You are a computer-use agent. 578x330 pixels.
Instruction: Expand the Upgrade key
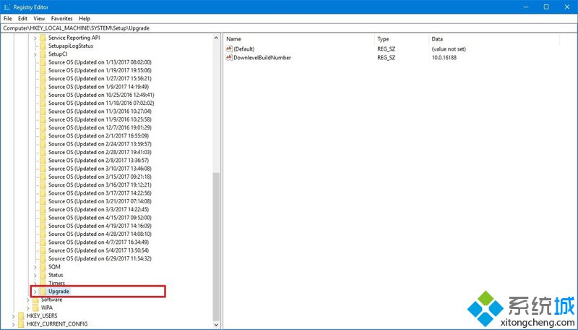(35, 292)
